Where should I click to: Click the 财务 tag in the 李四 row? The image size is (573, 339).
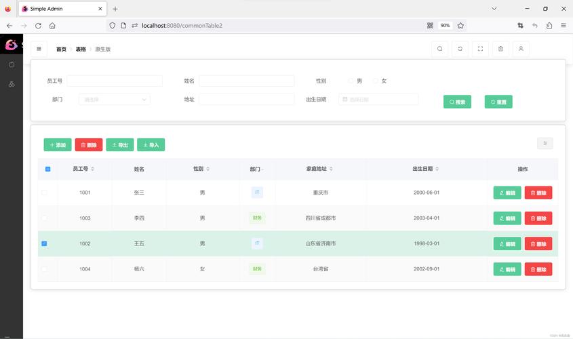pyautogui.click(x=257, y=218)
